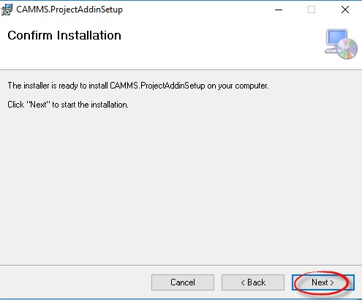Minimize the CAMMS.ProjectAddinSetup window
The width and height of the screenshot is (362, 300).
(x=279, y=10)
